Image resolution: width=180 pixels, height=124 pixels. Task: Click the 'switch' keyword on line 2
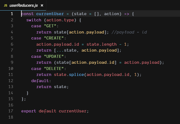coord(34,20)
